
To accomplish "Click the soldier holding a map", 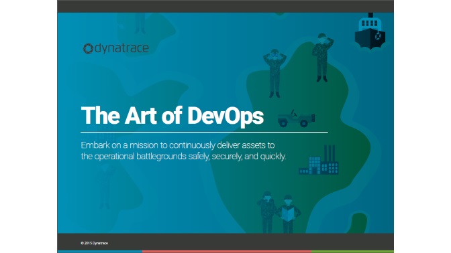I will (288, 214).
